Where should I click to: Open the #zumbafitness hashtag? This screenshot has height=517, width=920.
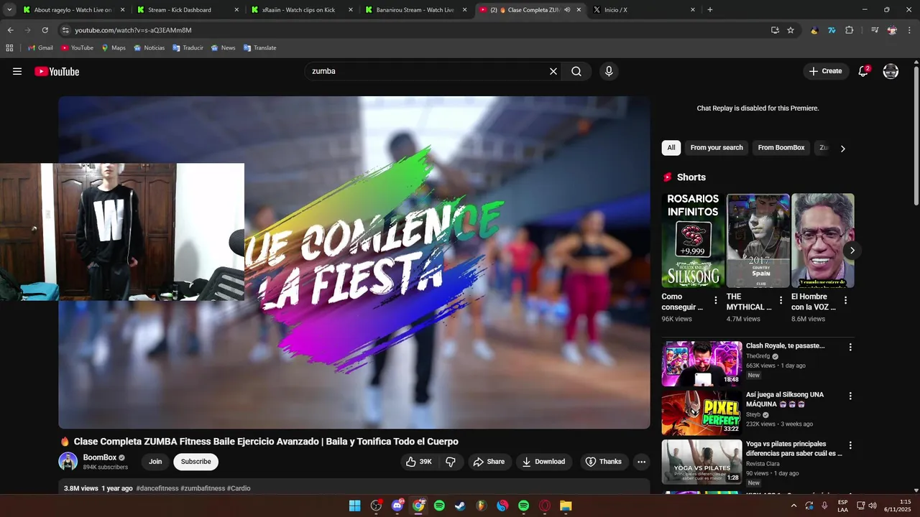click(203, 488)
